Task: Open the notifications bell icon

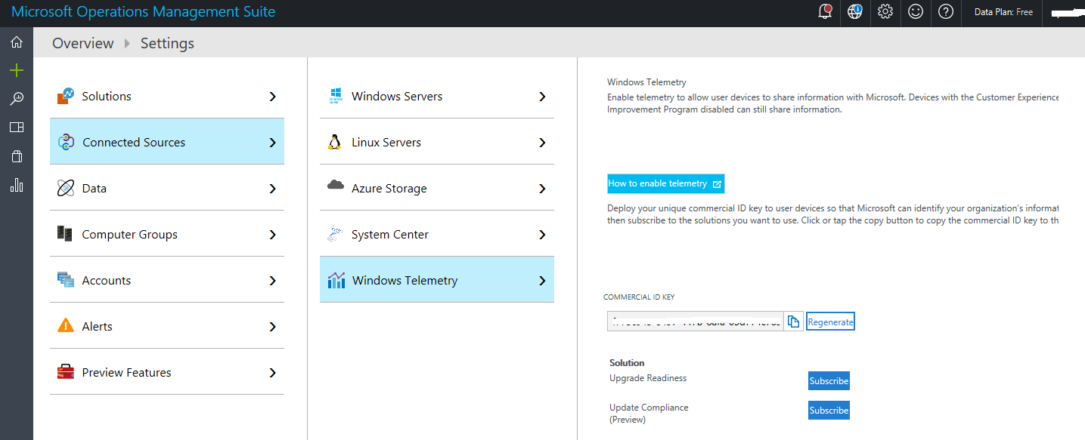Action: [825, 12]
